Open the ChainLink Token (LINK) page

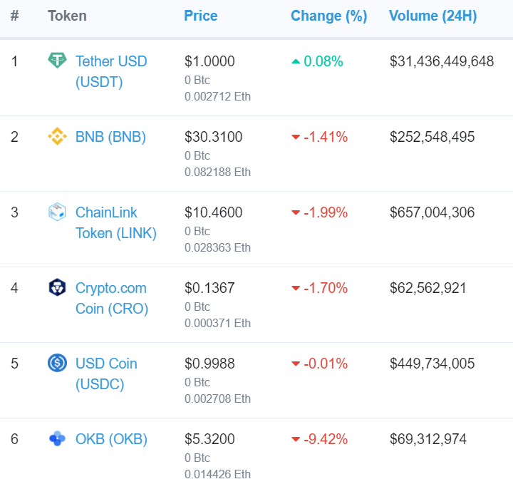115,222
